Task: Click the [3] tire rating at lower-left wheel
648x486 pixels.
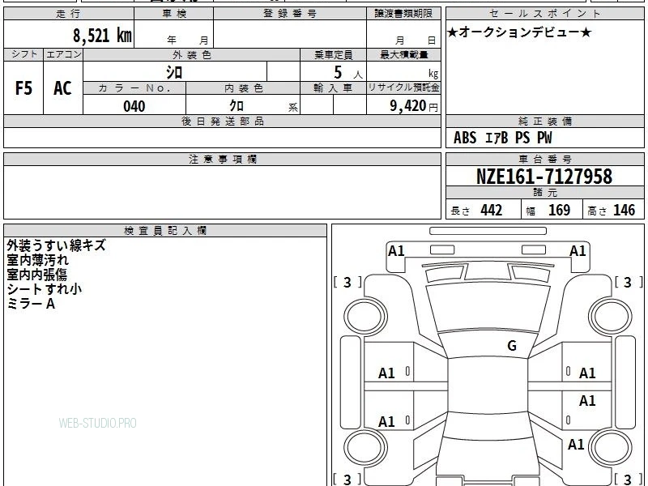Action: coord(347,479)
